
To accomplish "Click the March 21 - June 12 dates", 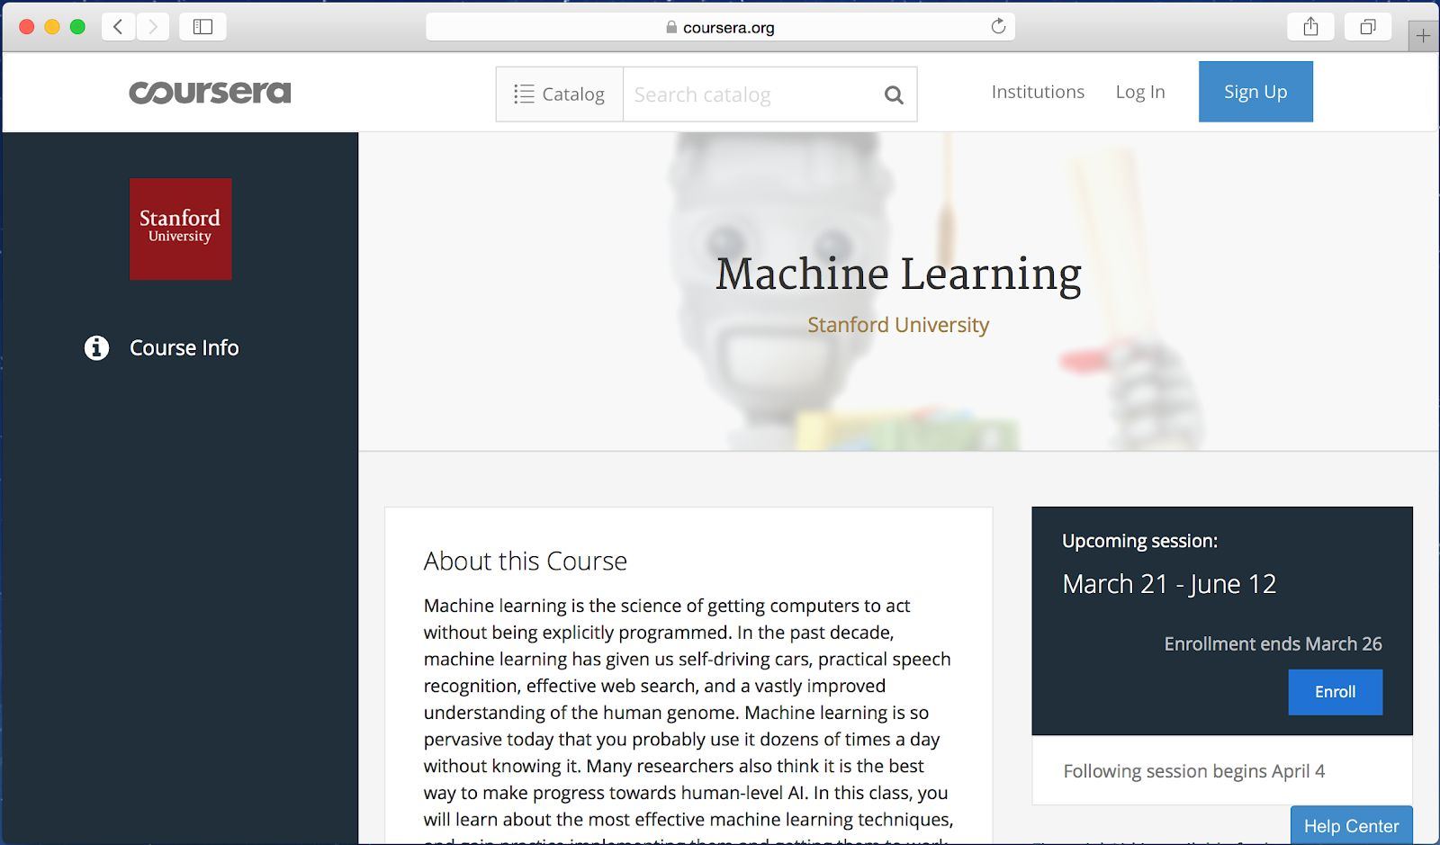I will click(x=1169, y=584).
